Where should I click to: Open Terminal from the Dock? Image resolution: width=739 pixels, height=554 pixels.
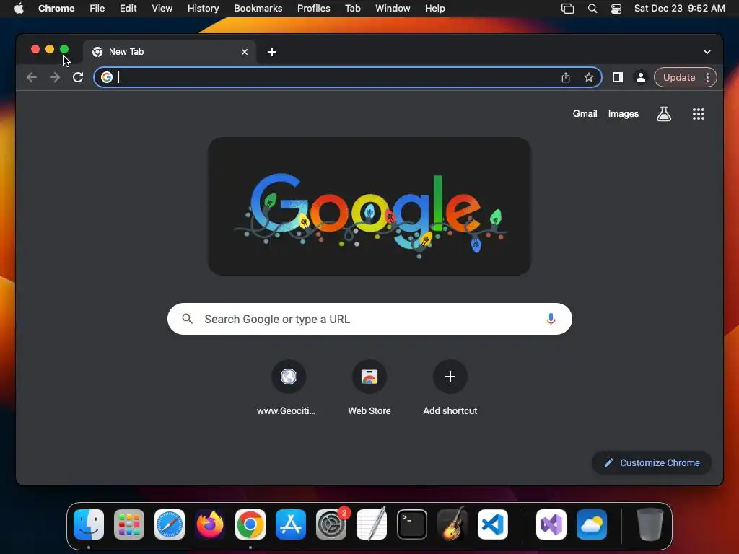[412, 524]
